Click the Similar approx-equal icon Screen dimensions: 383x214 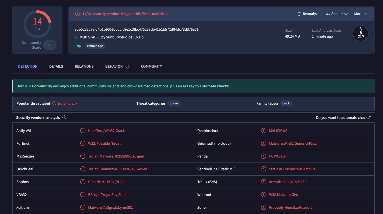[x=328, y=14]
